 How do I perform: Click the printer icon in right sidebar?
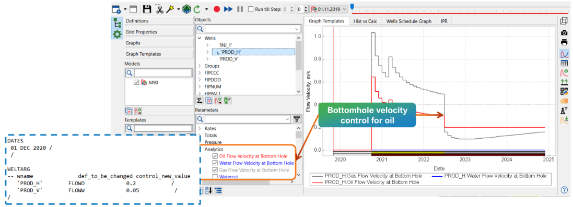(x=564, y=42)
